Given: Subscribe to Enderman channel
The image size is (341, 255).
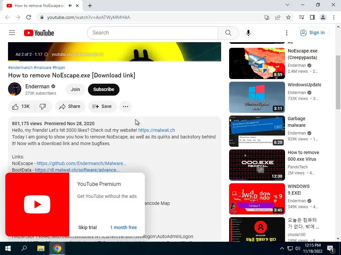Looking at the screenshot, I should pos(104,89).
